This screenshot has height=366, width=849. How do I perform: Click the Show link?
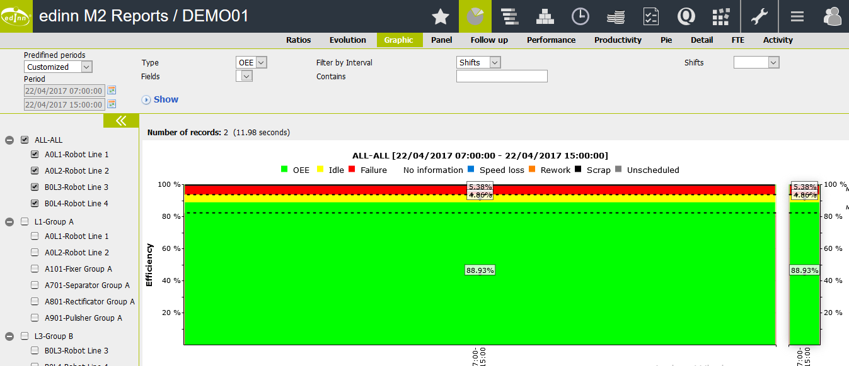pyautogui.click(x=166, y=99)
